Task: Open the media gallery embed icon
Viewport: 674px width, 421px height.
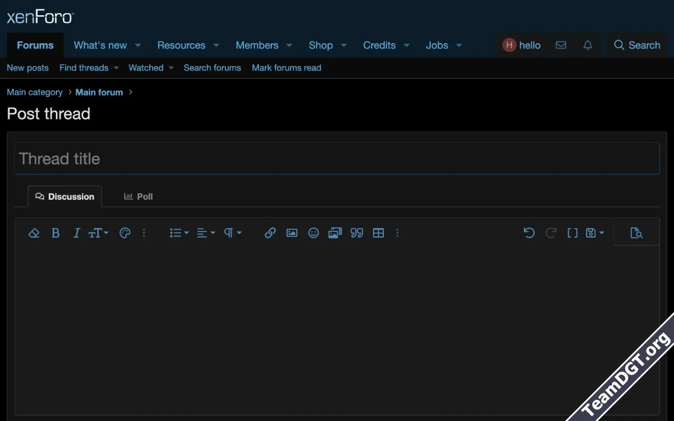Action: (x=335, y=233)
